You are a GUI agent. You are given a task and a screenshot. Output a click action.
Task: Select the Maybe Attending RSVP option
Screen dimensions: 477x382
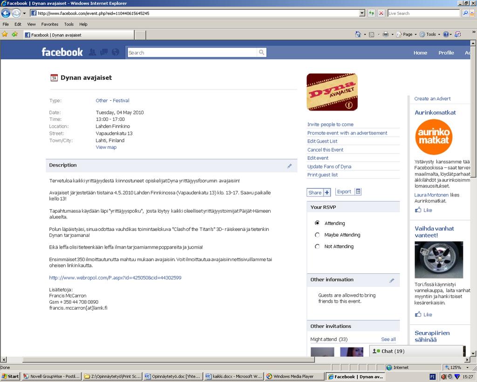tap(317, 235)
